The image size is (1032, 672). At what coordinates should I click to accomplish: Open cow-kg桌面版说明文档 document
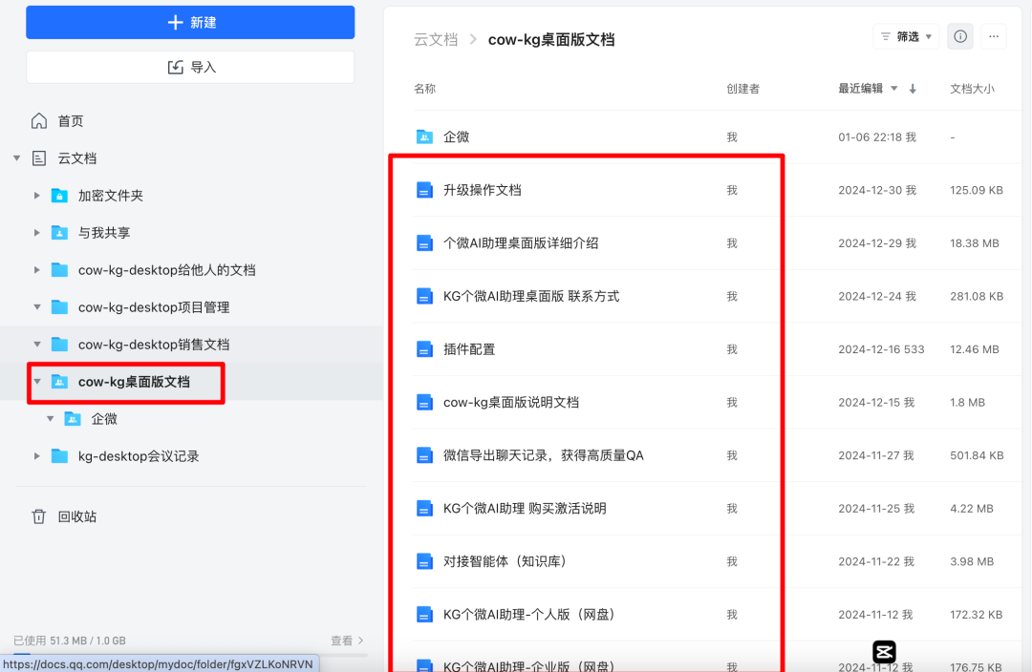[510, 403]
